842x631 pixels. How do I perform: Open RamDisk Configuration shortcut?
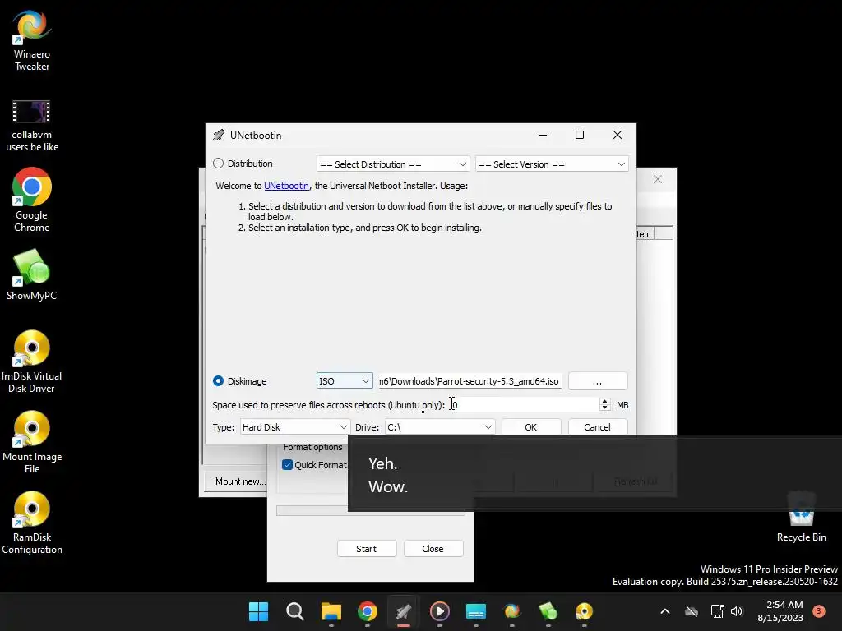coord(32,523)
